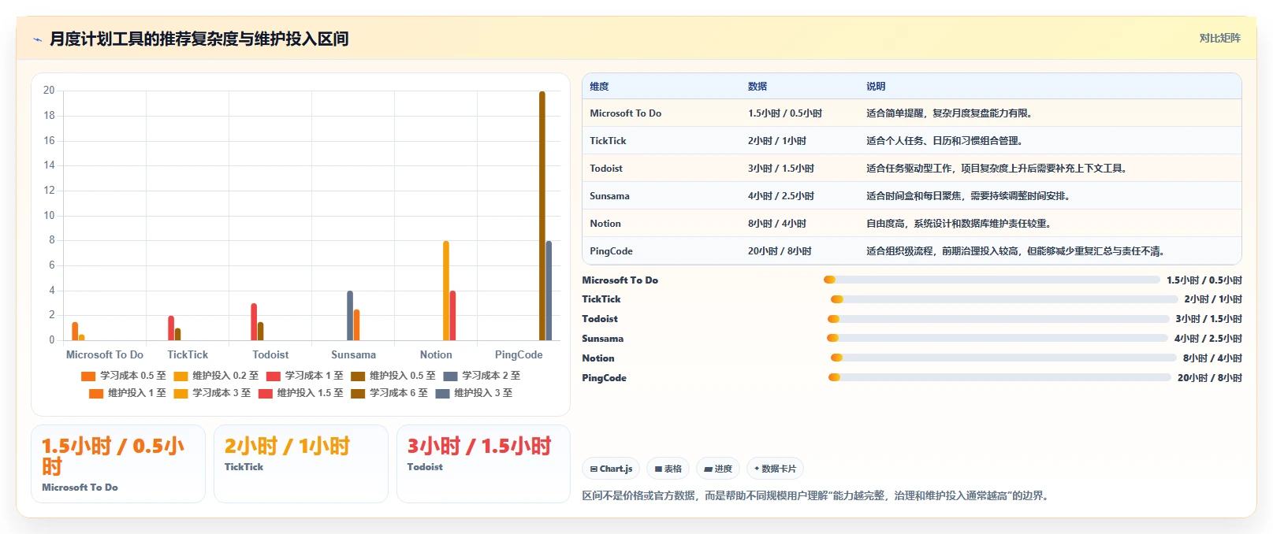1273x534 pixels.
Task: Click the 数据卡片 tag chip
Action: point(775,469)
